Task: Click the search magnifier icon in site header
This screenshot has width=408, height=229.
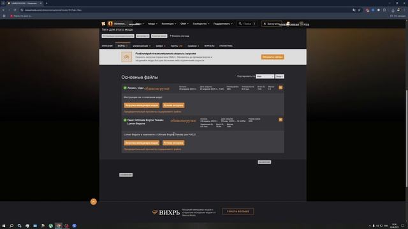Action: pyautogui.click(x=240, y=24)
